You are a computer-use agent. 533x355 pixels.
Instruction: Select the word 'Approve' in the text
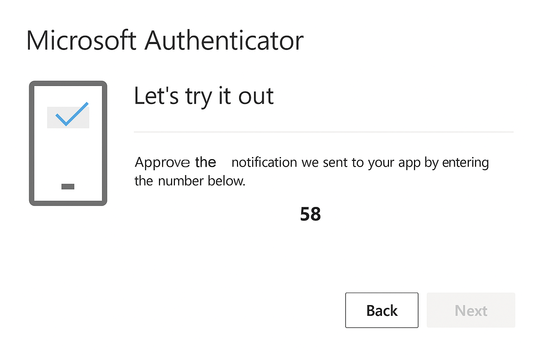[162, 162]
